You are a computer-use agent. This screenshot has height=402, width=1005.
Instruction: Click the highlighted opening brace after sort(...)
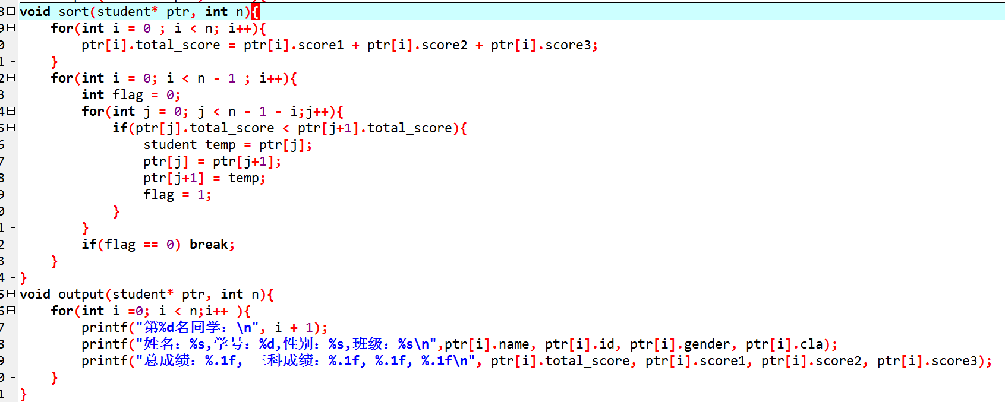click(x=256, y=11)
